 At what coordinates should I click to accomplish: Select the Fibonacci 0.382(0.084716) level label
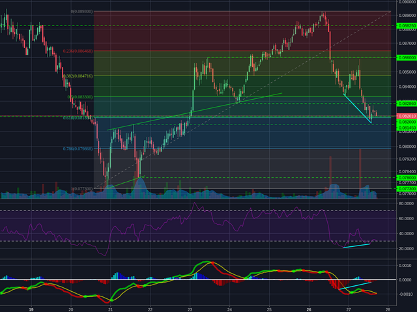coord(78,76)
